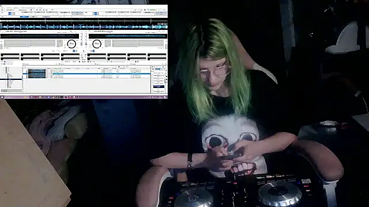Viewport: 369px width, 207px height.
Task: Toggle the blue grid icon under right deck
Action: pyautogui.click(x=93, y=51)
